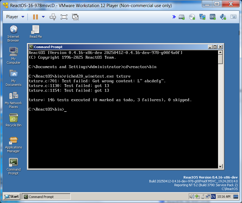Click the 'txtsrv.c:1154: Test failed' line
Image resolution: width=242 pixels, height=203 pixels.
point(69,90)
